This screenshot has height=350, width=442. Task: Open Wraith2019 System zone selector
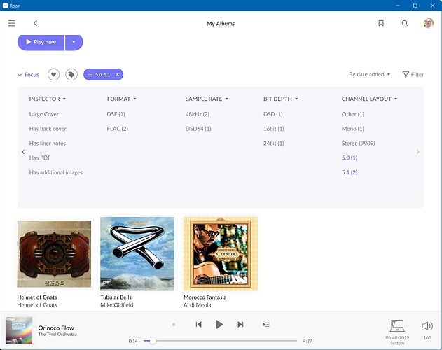(397, 332)
